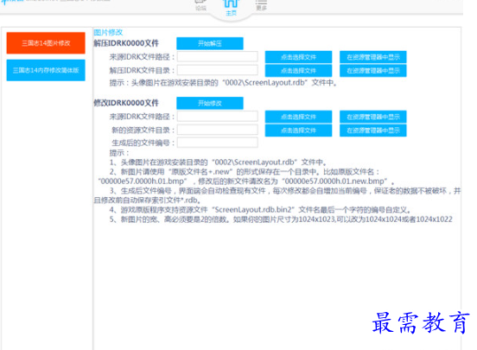Viewport: 477px width, 350px height.
Task: Open the 更多 more menu icon
Action: (261, 5)
